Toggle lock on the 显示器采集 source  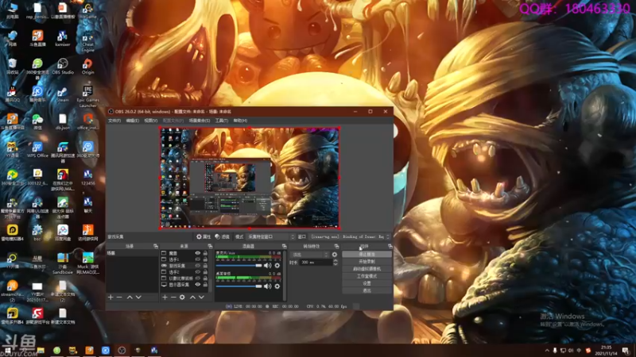205,285
